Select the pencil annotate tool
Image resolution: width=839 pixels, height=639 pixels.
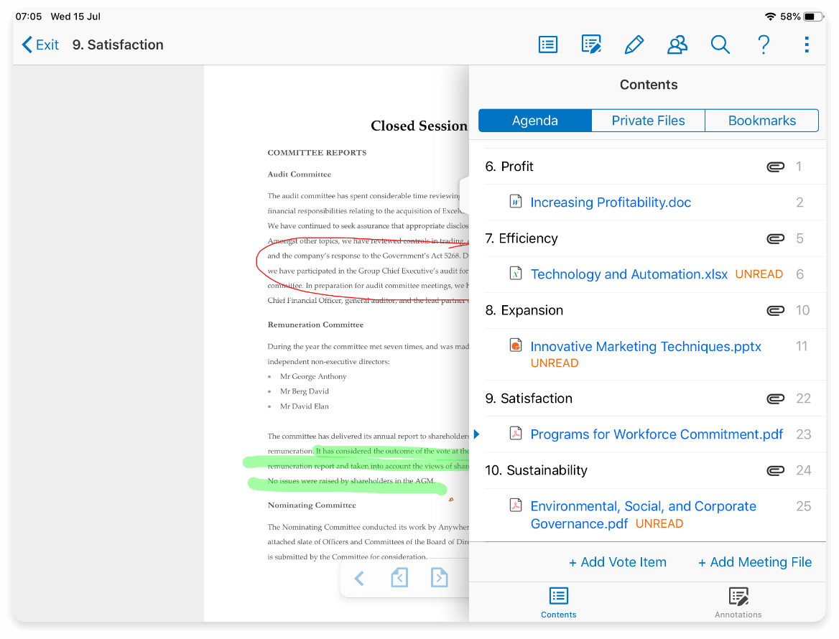tap(634, 45)
